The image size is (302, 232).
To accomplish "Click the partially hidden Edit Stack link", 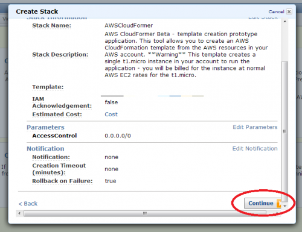I will tap(263, 17).
